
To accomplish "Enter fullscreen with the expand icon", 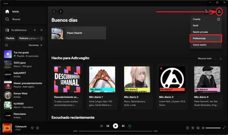I will (x=224, y=128).
